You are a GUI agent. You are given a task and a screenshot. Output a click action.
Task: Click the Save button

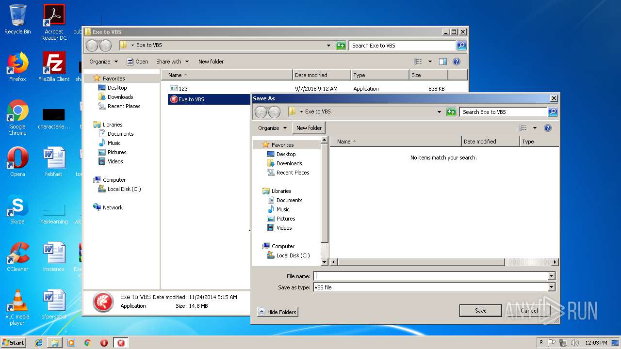481,311
